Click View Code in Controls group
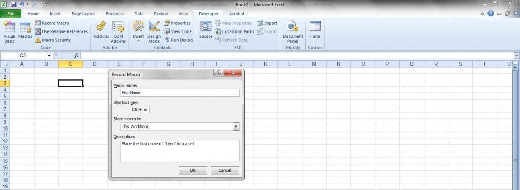 point(178,31)
